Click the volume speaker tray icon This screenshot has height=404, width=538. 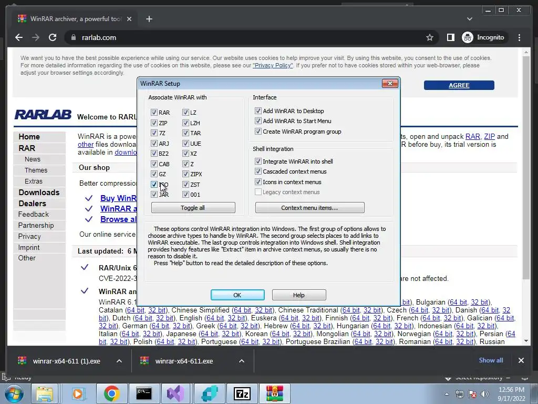(484, 394)
